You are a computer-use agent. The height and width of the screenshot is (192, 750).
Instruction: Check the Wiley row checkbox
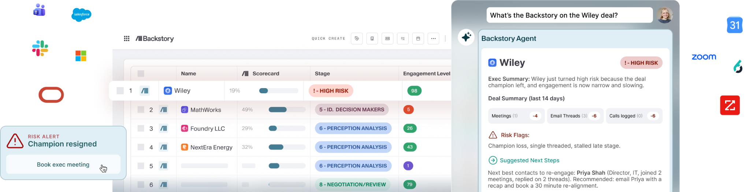coord(120,91)
